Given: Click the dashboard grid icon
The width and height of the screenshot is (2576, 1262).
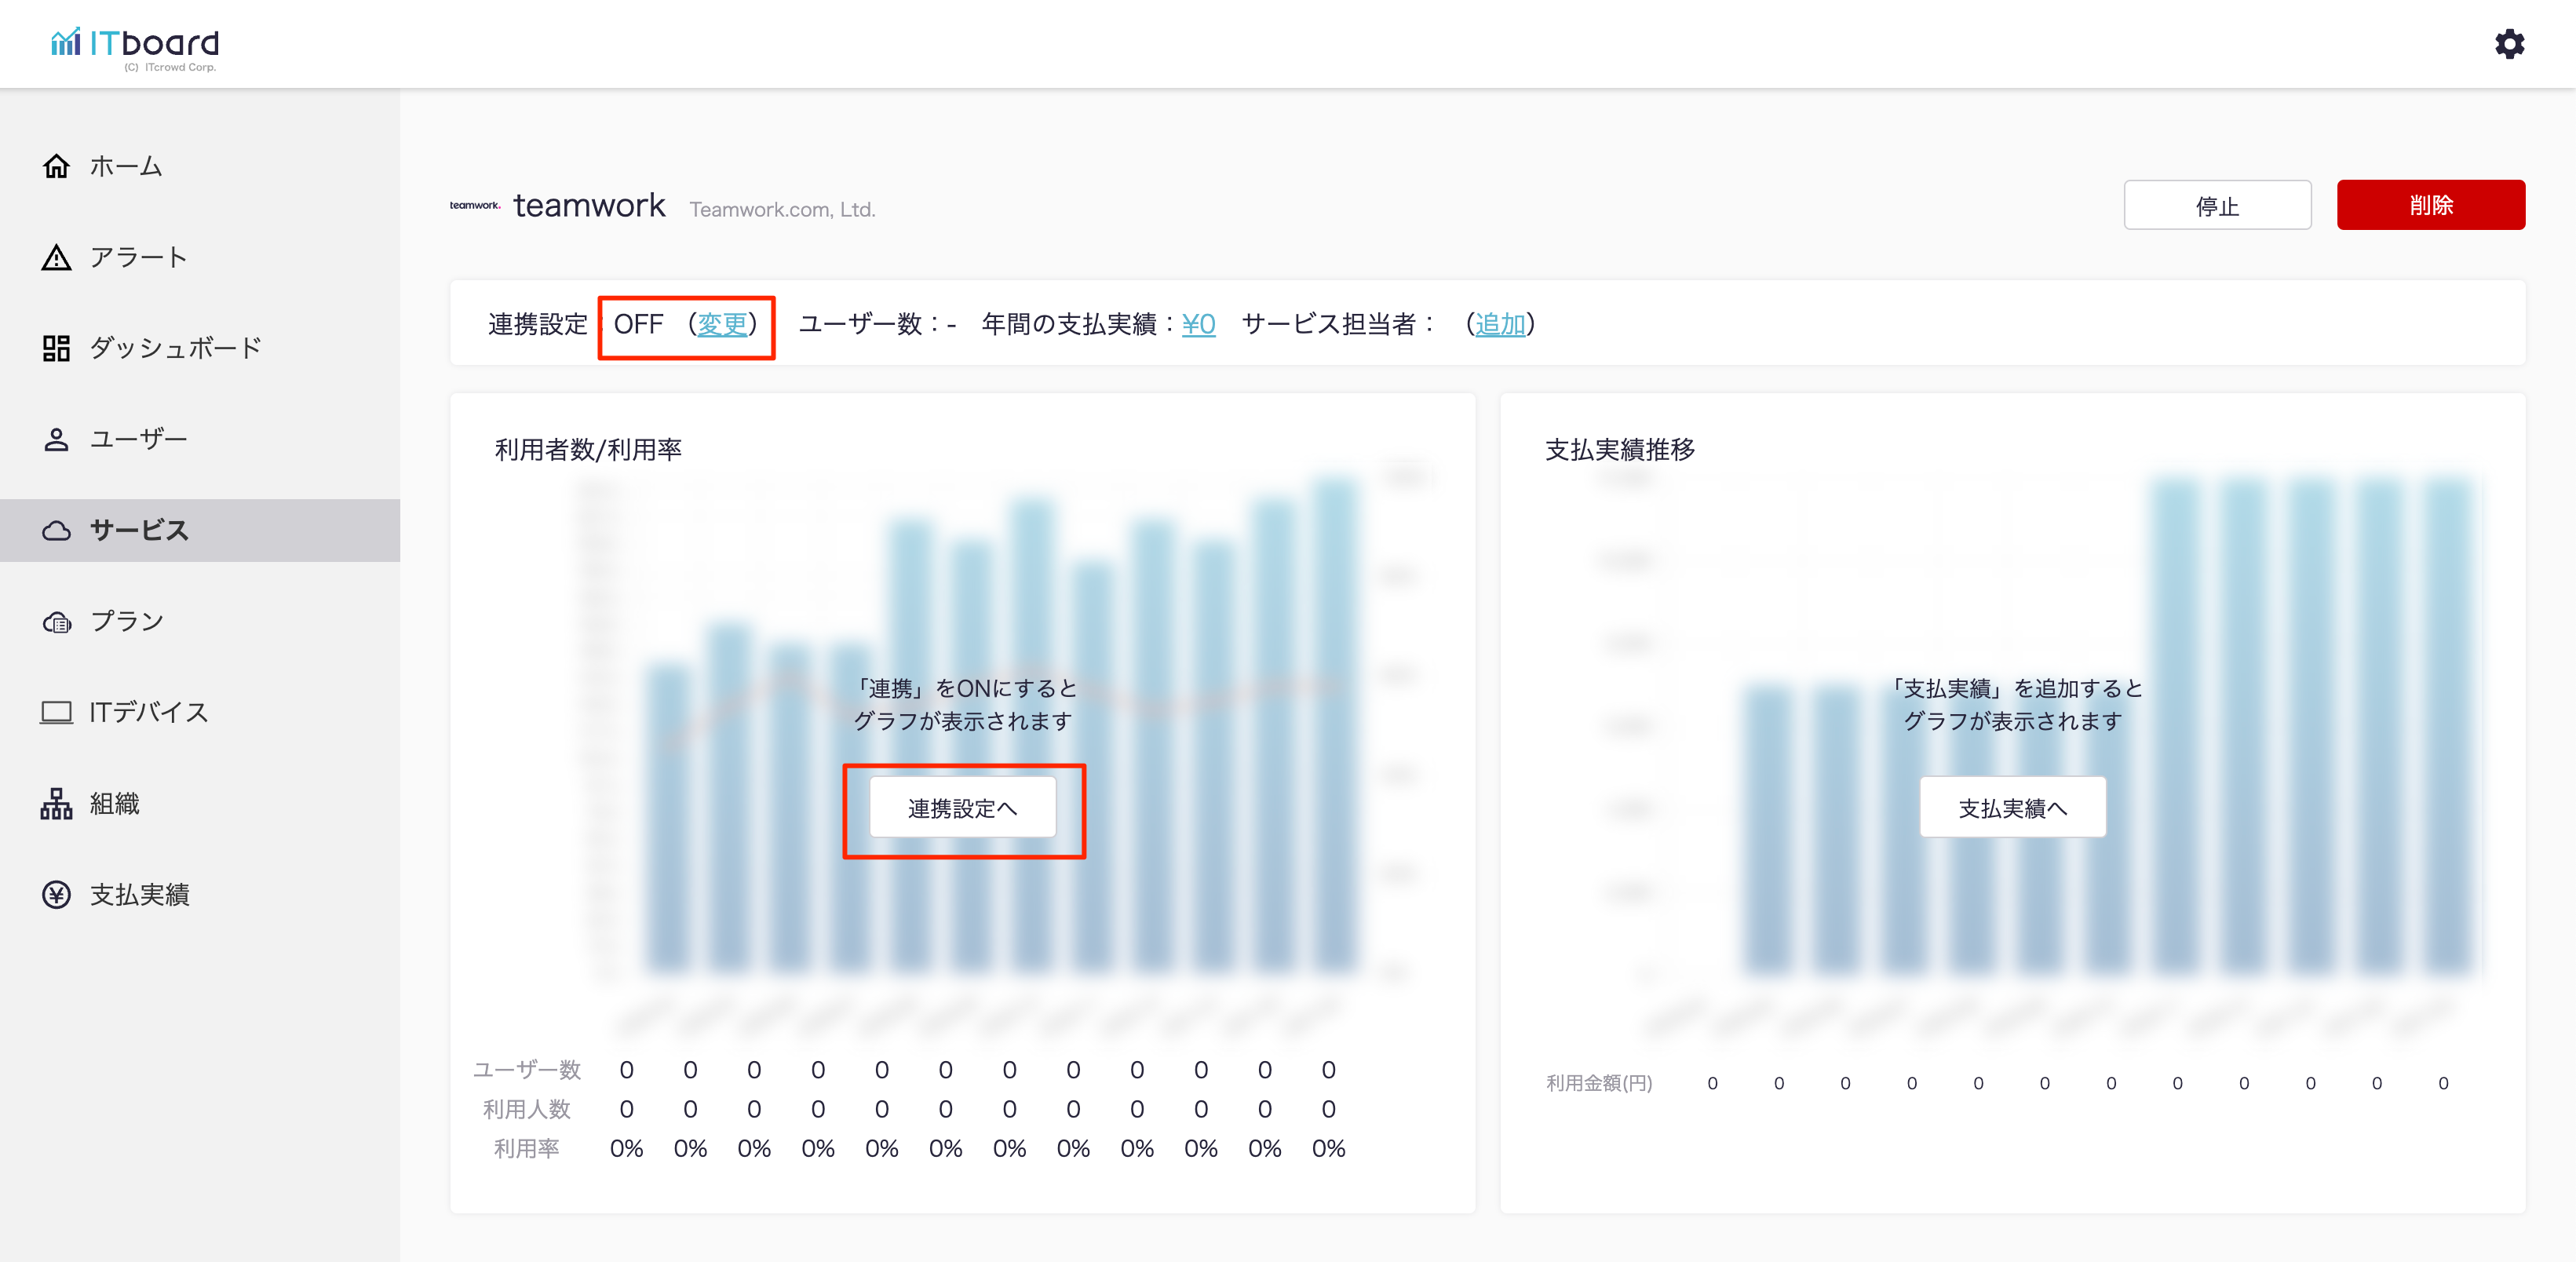Looking at the screenshot, I should [x=56, y=348].
